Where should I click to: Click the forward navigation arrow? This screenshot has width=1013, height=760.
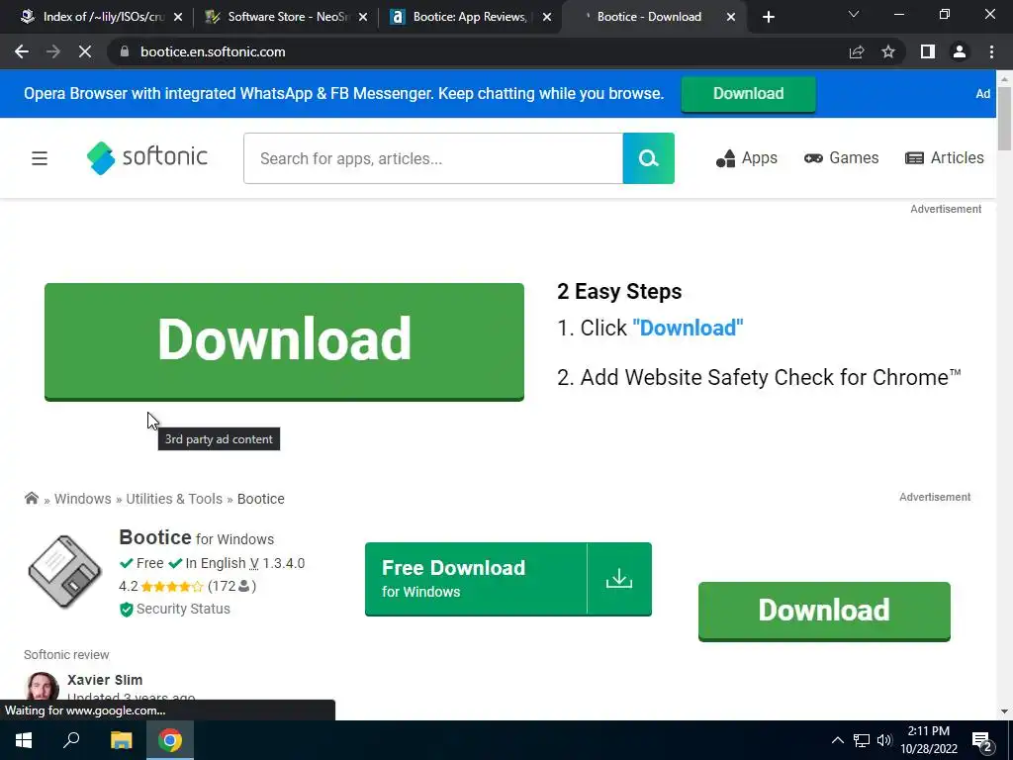point(53,51)
